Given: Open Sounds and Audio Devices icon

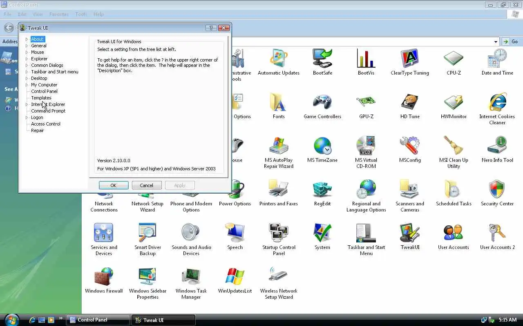Looking at the screenshot, I should tap(191, 233).
